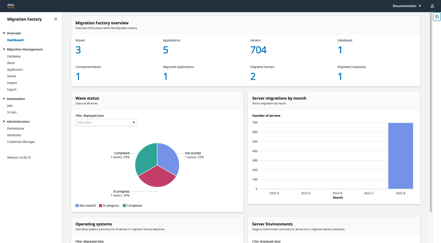441x243 pixels.
Task: Select Dashboard in the sidebar
Action: (15, 40)
